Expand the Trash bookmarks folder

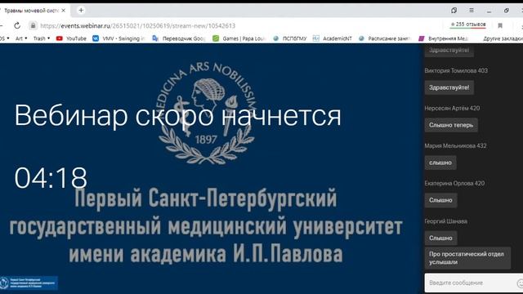click(42, 38)
